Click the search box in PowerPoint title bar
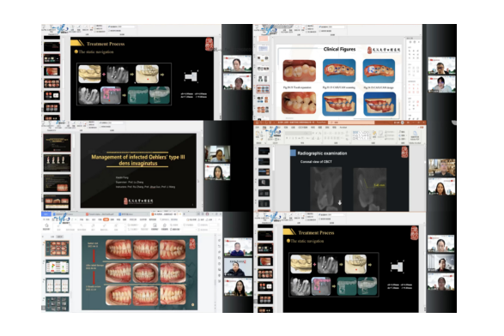 click(351, 123)
